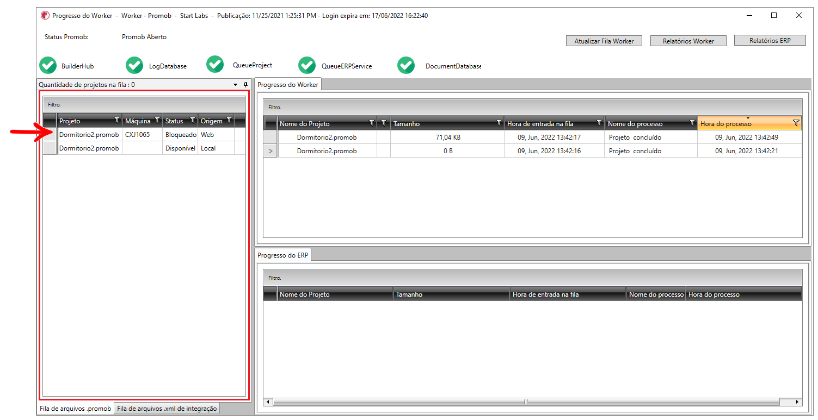The height and width of the screenshot is (420, 818).
Task: Click the CXJ1065 machine cell
Action: [142, 134]
